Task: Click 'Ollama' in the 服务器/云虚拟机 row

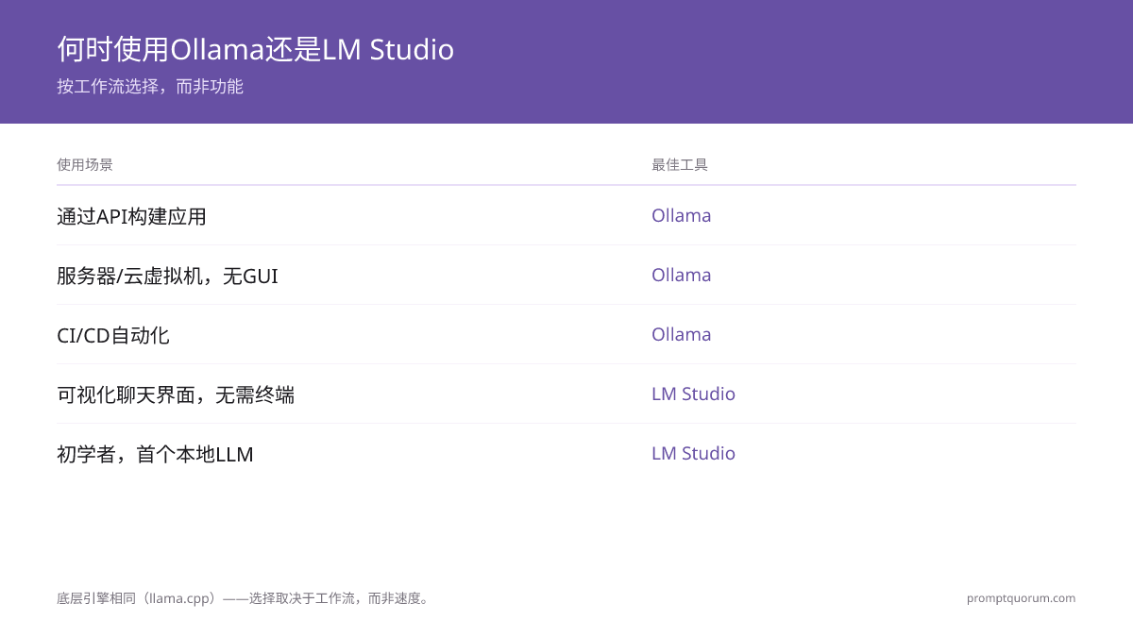Action: [x=682, y=275]
